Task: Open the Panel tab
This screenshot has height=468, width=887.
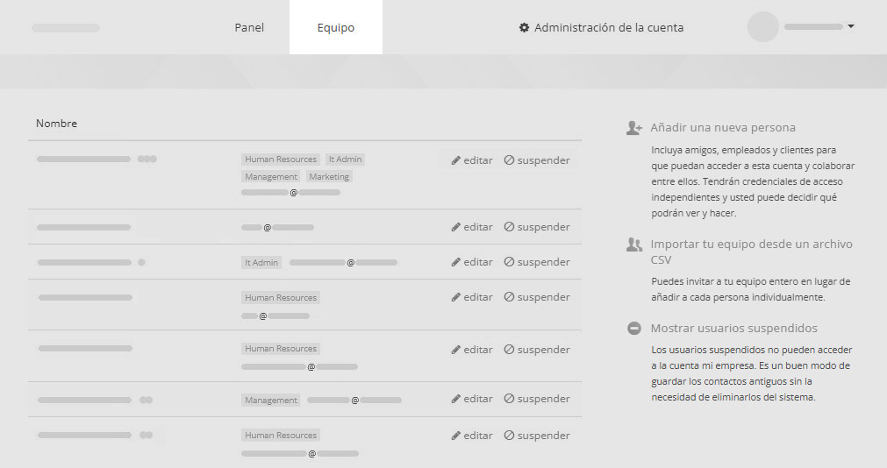Action: pyautogui.click(x=249, y=27)
